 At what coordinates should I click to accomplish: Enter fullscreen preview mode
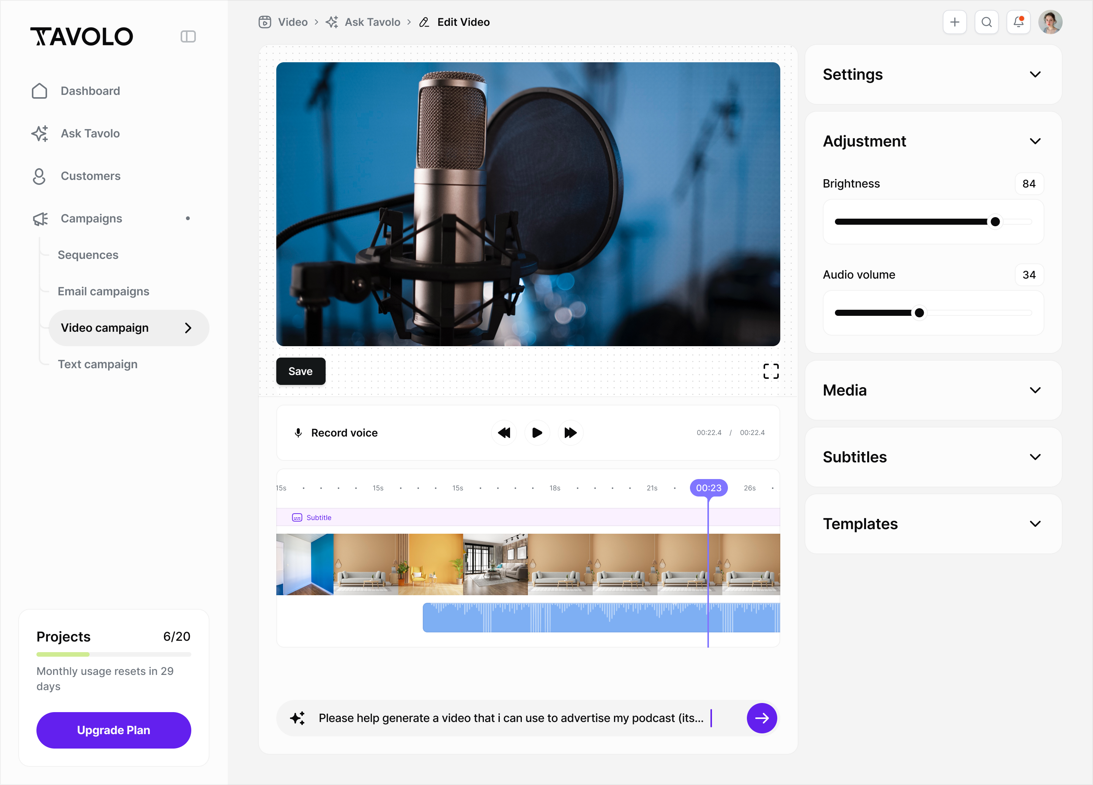tap(770, 371)
